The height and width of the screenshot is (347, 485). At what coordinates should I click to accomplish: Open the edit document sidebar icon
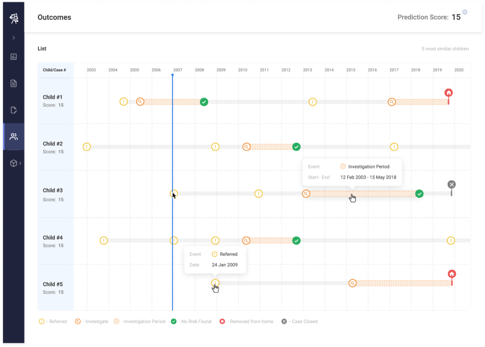13,110
